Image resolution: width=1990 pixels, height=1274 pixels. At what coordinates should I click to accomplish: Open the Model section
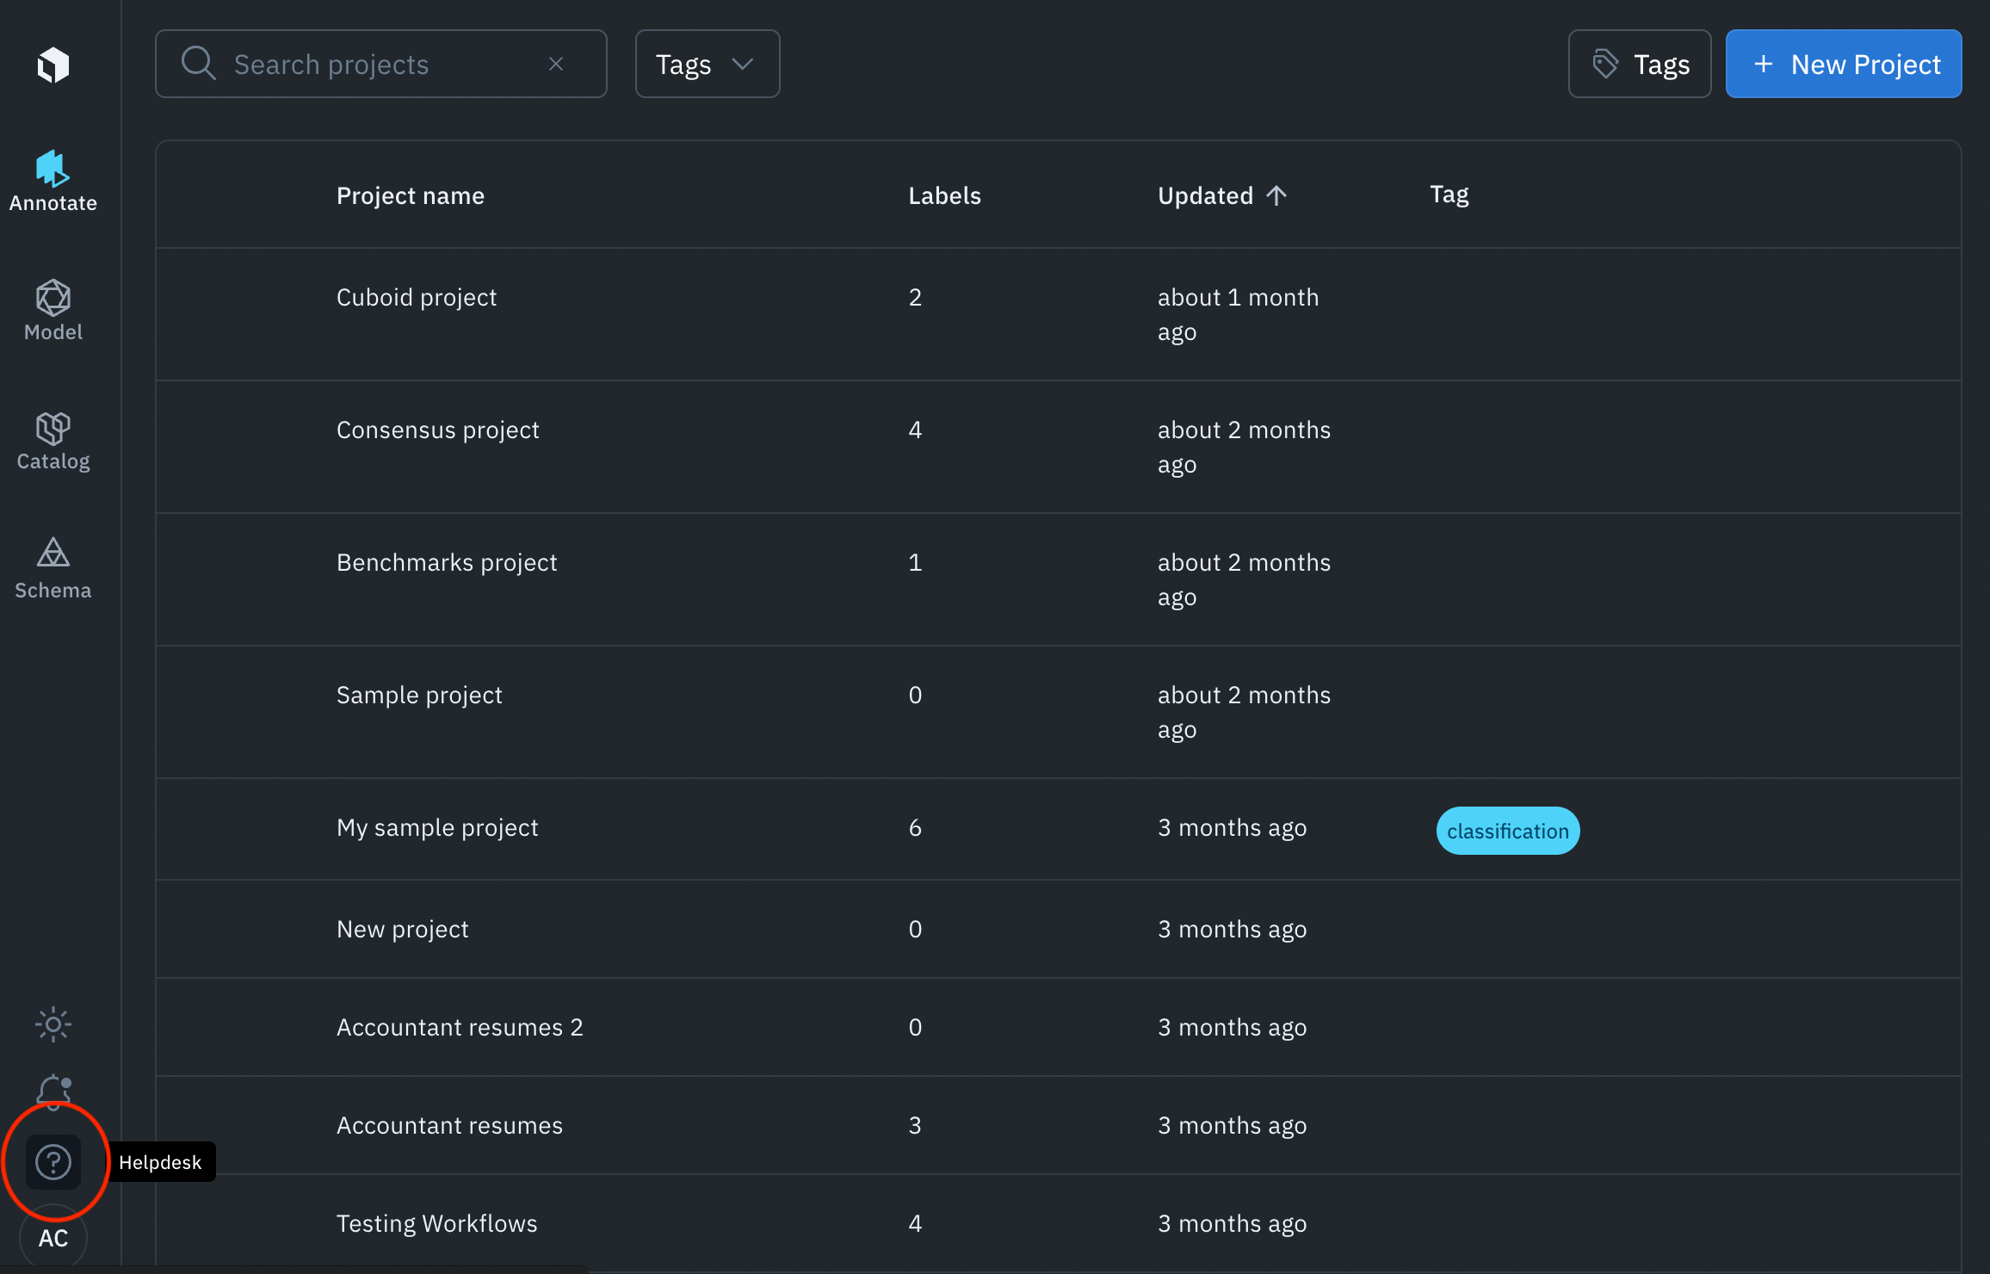(53, 311)
